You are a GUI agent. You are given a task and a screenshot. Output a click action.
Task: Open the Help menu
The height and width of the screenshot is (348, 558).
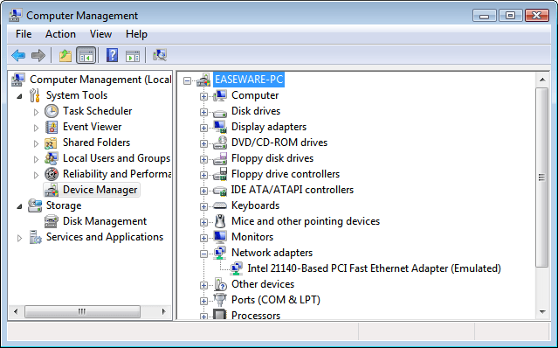(136, 34)
